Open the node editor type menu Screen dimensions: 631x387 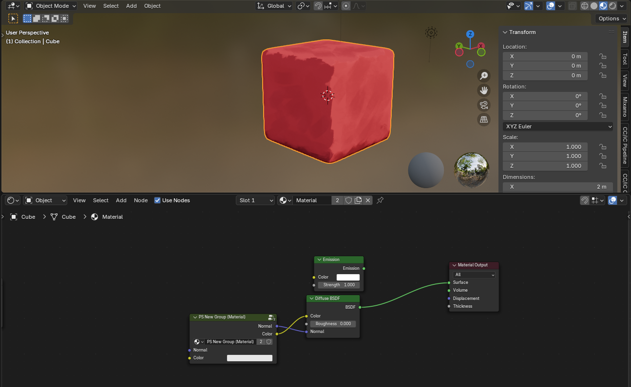13,200
